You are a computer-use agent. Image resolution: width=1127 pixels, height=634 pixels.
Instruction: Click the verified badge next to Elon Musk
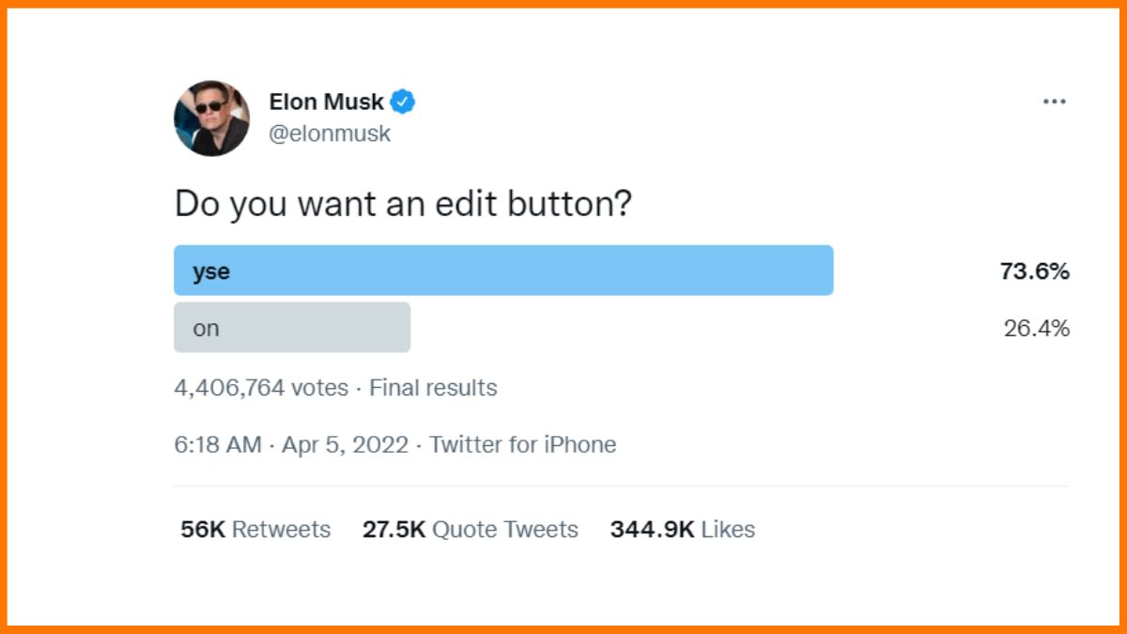[x=403, y=101]
